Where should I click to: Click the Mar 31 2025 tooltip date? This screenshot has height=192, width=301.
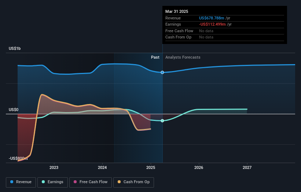[177, 11]
